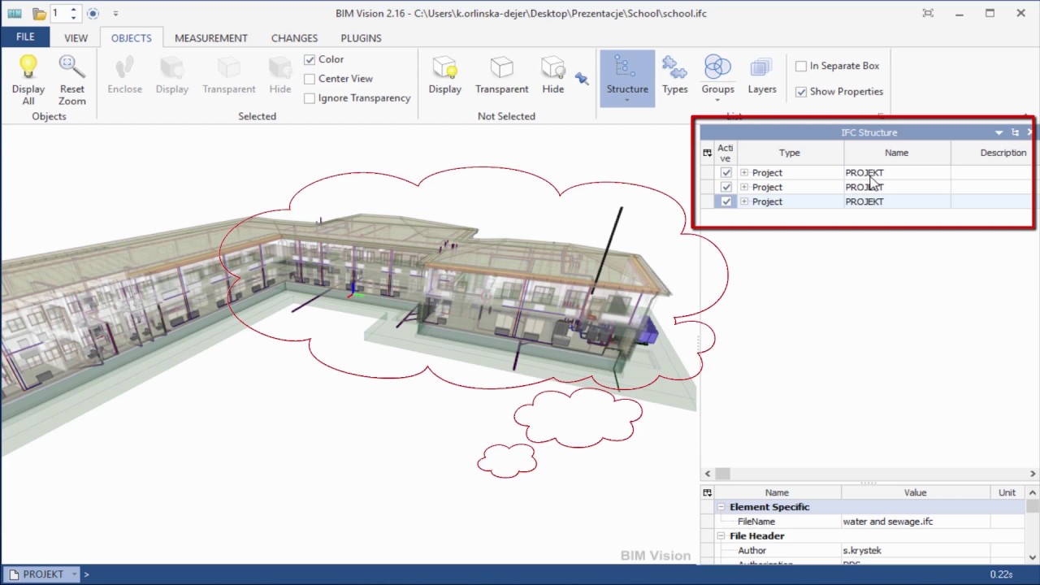Open column chooser in IFC Structure grid
Viewport: 1040px width, 585px height.
[x=707, y=153]
